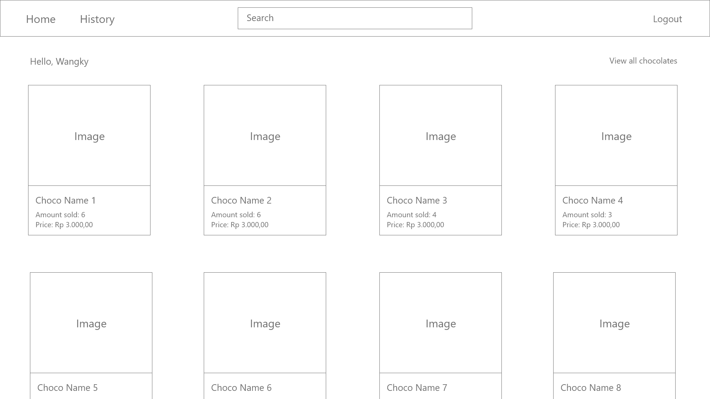Click the Choco Name 7 title
The image size is (710, 399).
(x=417, y=388)
